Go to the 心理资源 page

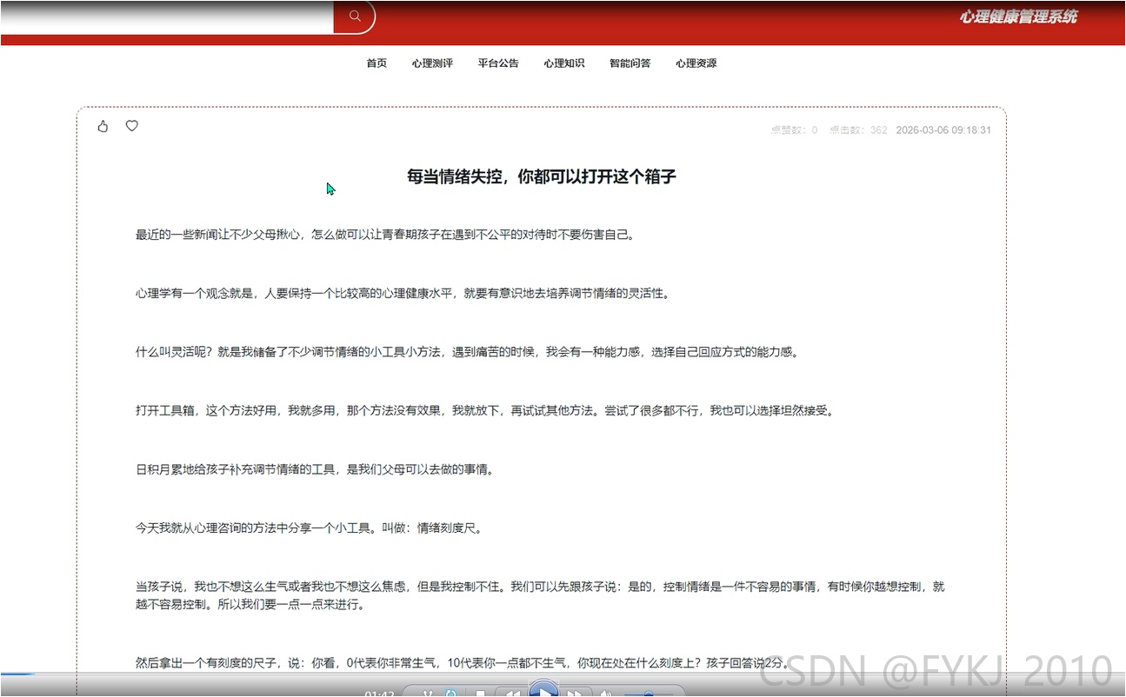click(x=696, y=63)
